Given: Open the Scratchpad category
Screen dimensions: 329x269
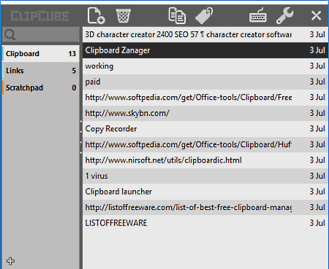Looking at the screenshot, I should tap(41, 87).
